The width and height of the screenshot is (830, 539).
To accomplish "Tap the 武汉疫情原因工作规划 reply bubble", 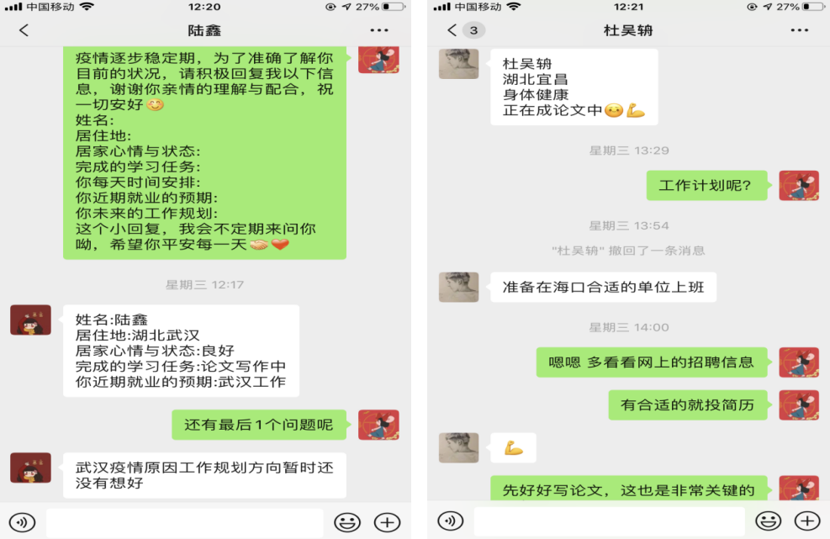I will point(205,475).
